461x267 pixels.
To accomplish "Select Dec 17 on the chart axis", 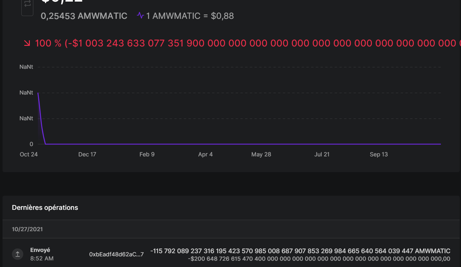I will pos(87,155).
